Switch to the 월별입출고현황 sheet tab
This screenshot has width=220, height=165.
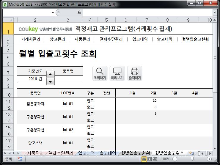tap(136, 153)
